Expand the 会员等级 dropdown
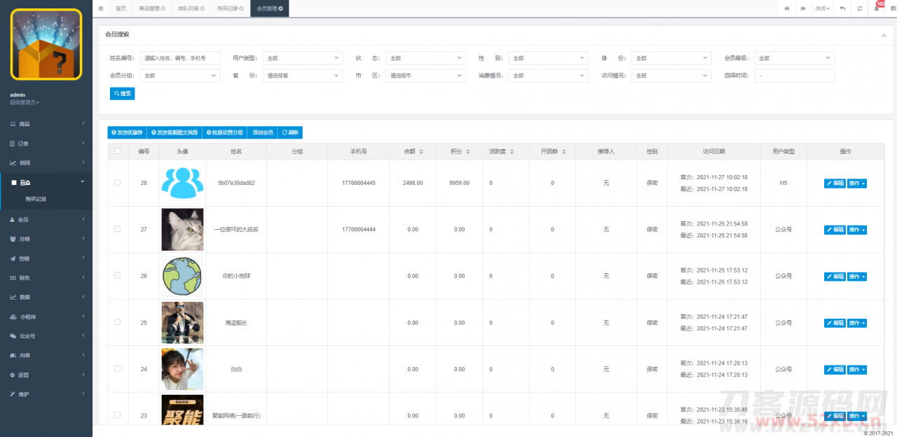Viewport: 897px width, 437px height. 795,58
